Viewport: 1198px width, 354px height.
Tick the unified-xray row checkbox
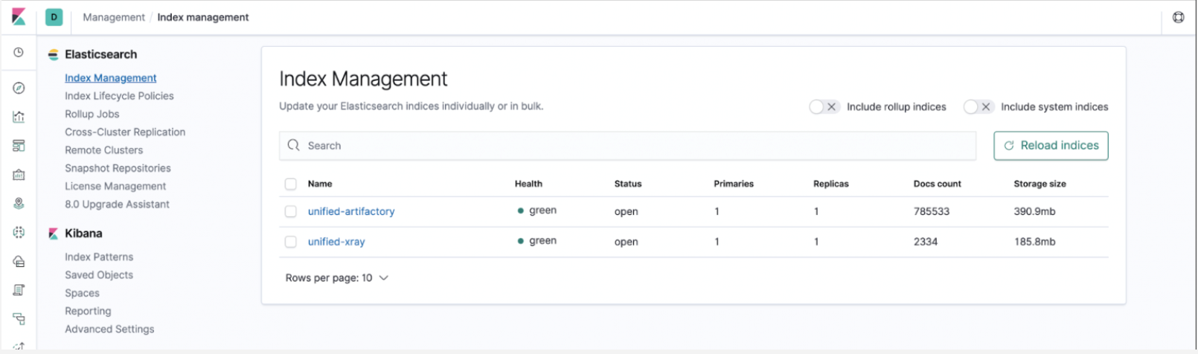coord(291,242)
